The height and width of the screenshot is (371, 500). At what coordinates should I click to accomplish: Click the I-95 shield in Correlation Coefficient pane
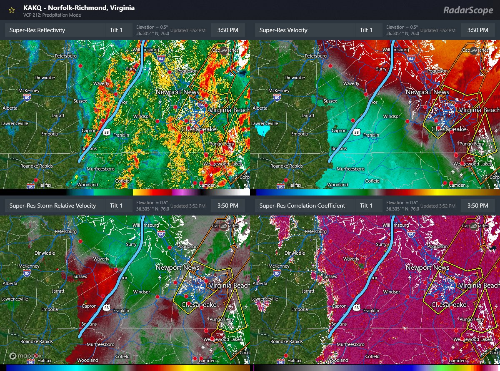coord(281,361)
